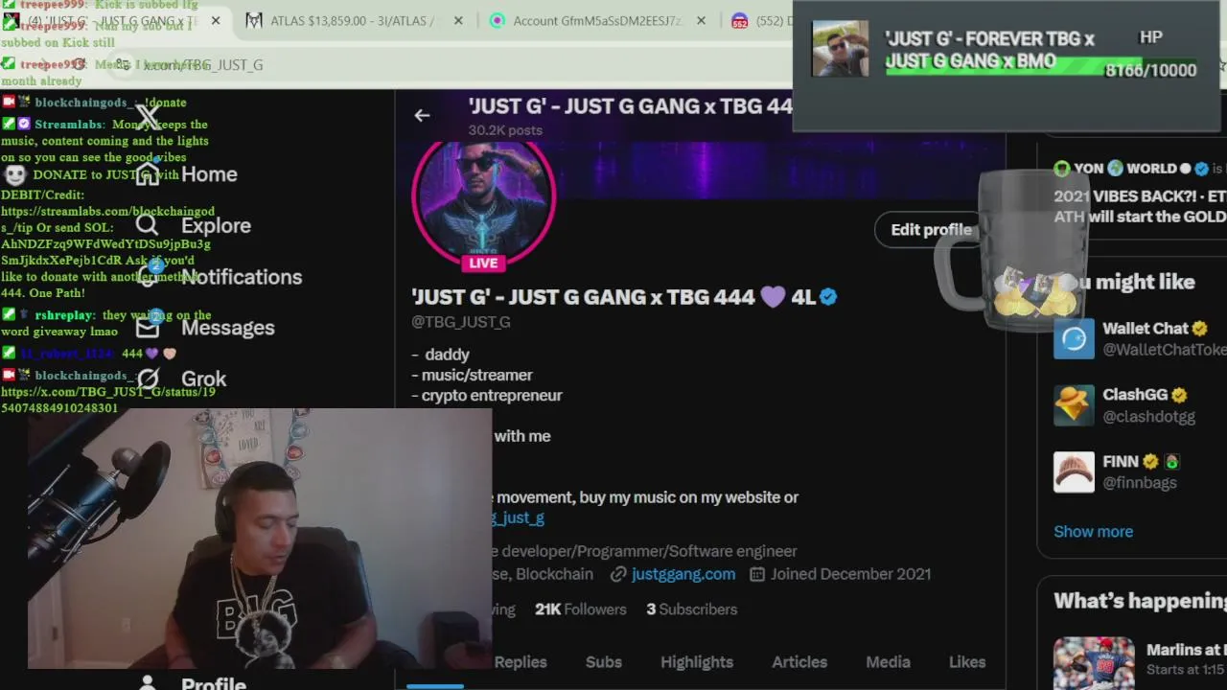This screenshot has height=690, width=1227.
Task: Click Show more under You might like
Action: (1093, 532)
